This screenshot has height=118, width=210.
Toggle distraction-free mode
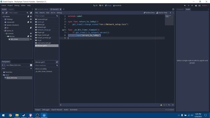click(x=173, y=9)
